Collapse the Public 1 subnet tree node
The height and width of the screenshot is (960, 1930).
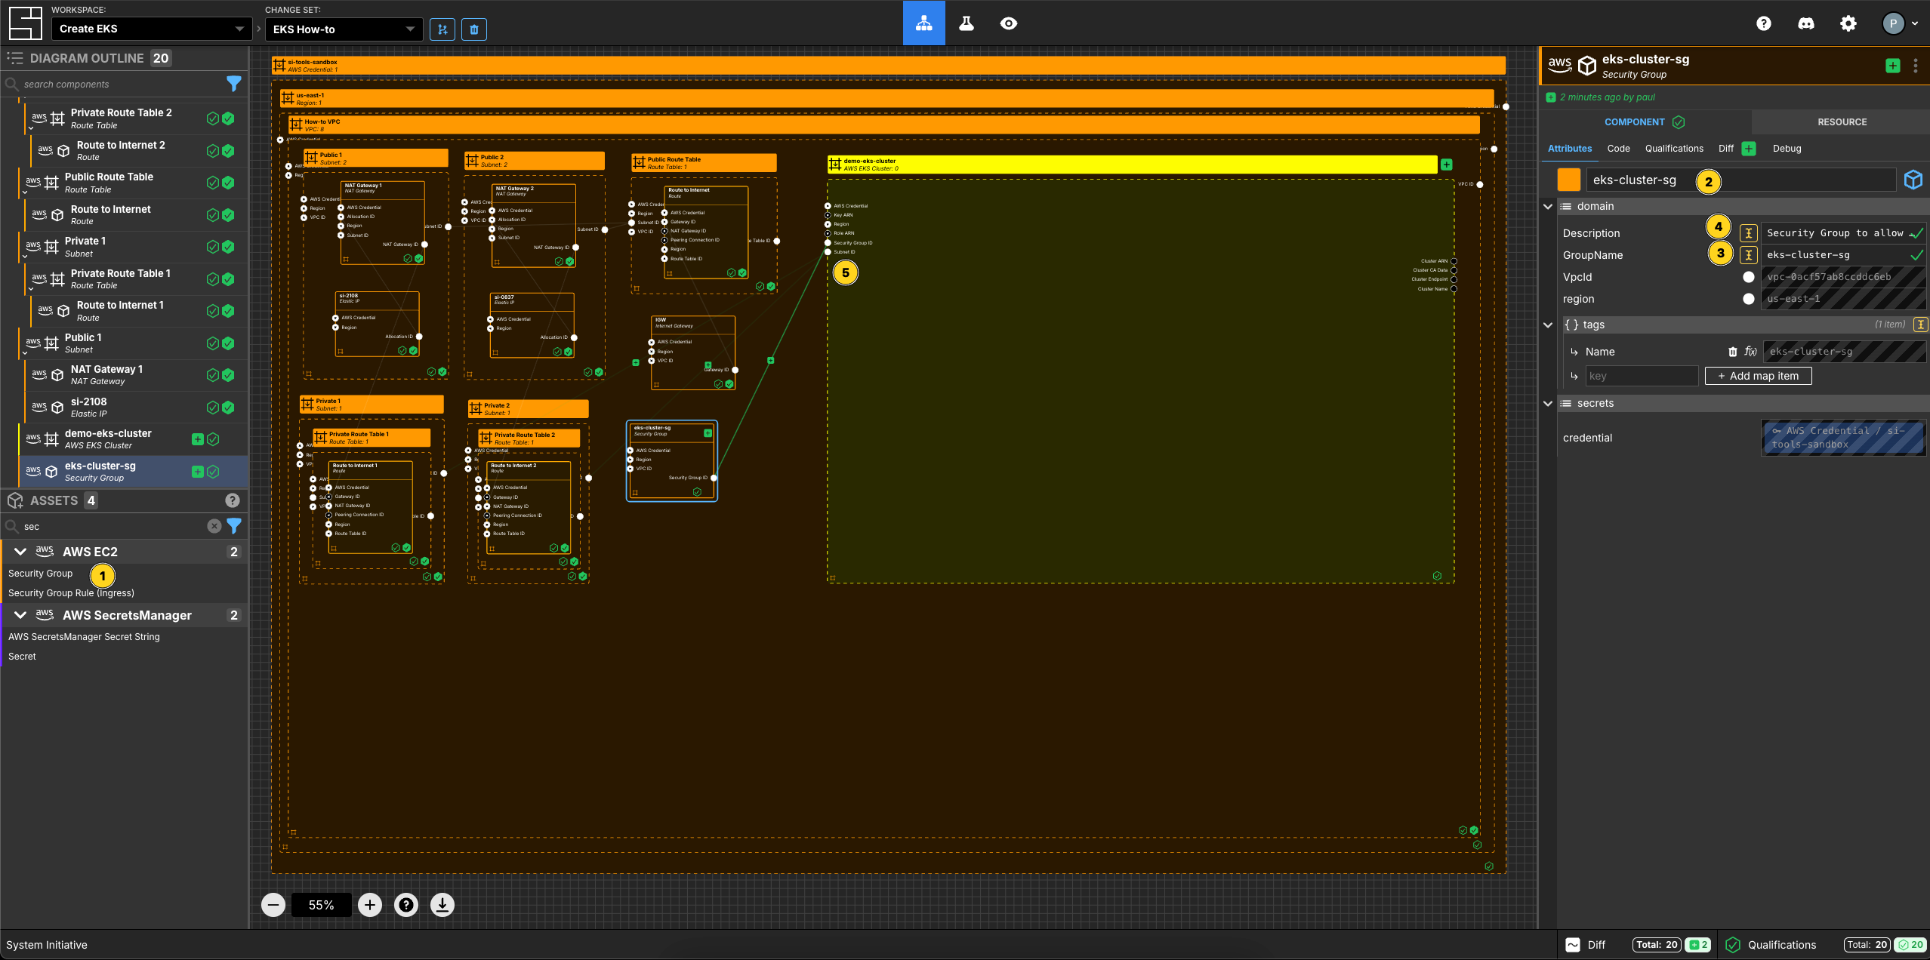pos(25,352)
